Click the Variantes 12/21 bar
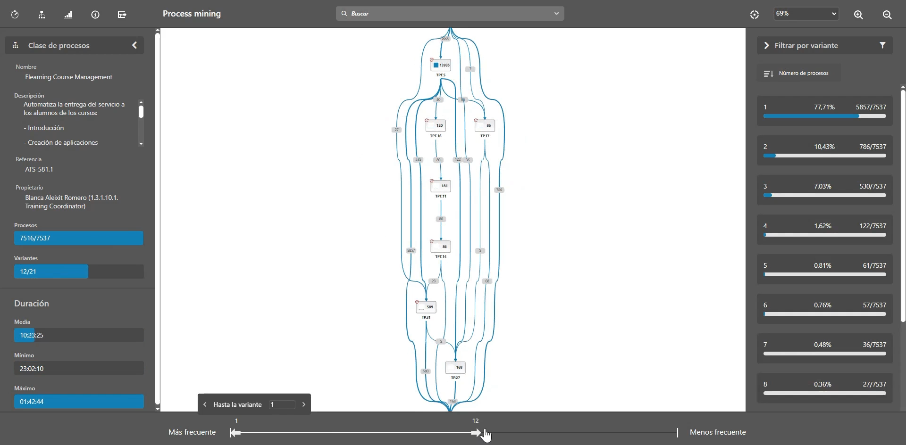This screenshot has width=906, height=445. click(x=79, y=272)
